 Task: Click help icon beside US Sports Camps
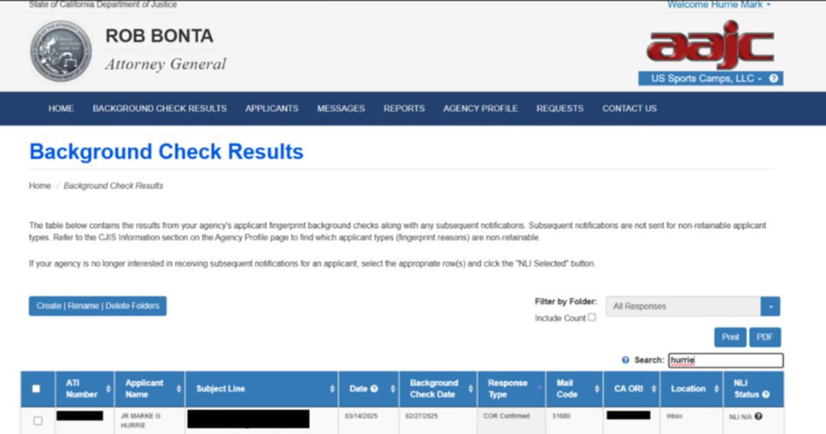coord(773,79)
